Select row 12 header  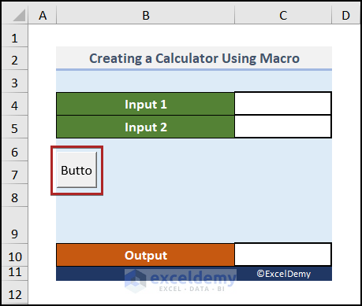click(x=15, y=293)
